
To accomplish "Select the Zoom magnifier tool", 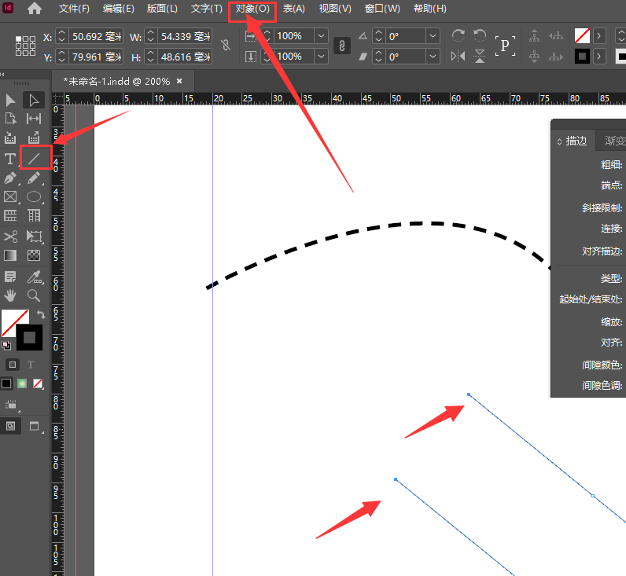I will [34, 295].
